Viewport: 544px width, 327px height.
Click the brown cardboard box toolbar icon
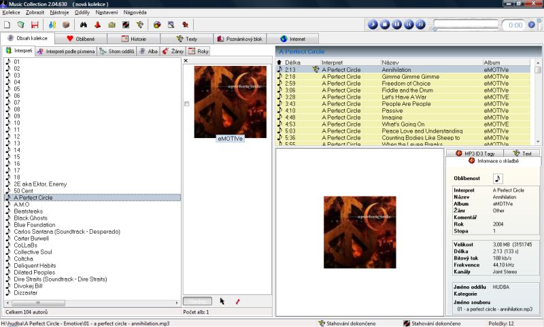[x=66, y=24]
